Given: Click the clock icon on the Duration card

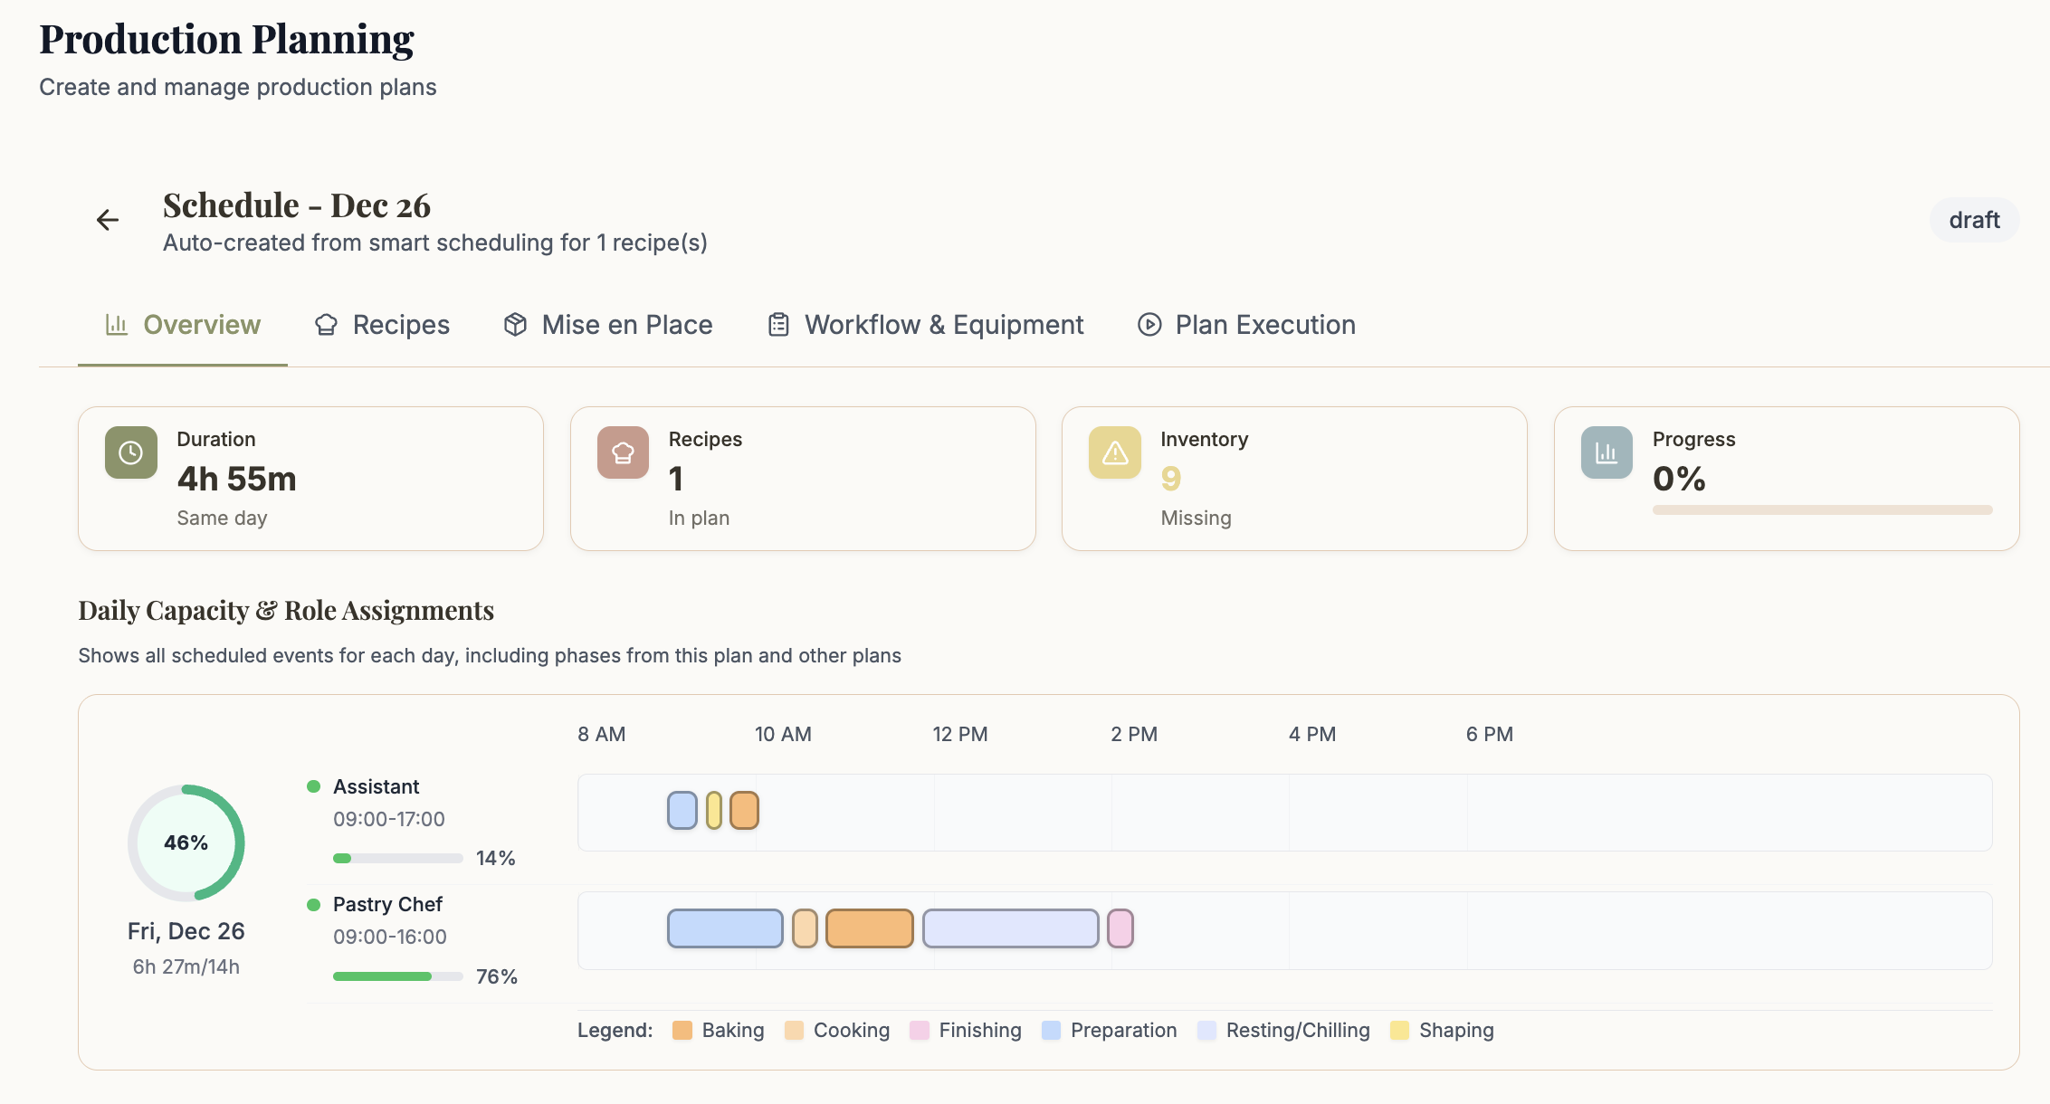Looking at the screenshot, I should 131,452.
